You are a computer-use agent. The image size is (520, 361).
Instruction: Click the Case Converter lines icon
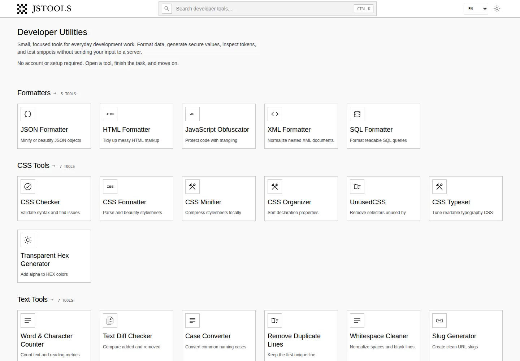coord(192,321)
